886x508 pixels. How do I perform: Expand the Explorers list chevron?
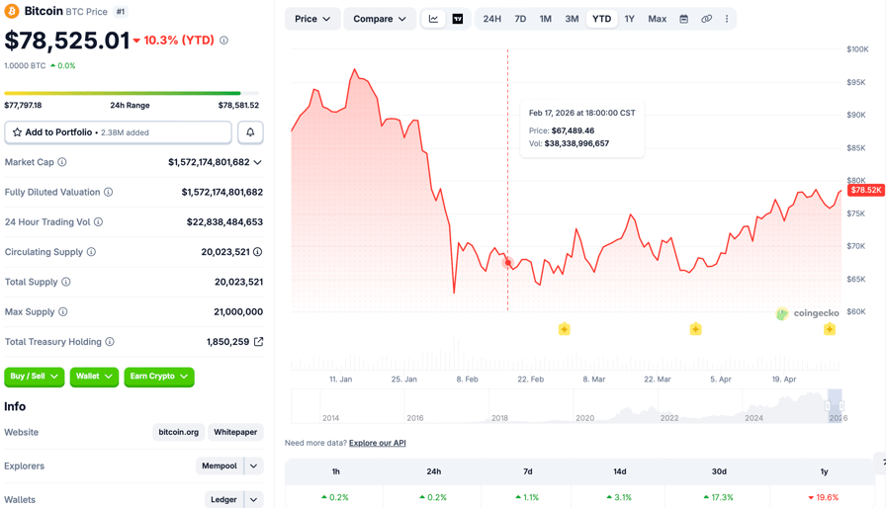pyautogui.click(x=254, y=466)
